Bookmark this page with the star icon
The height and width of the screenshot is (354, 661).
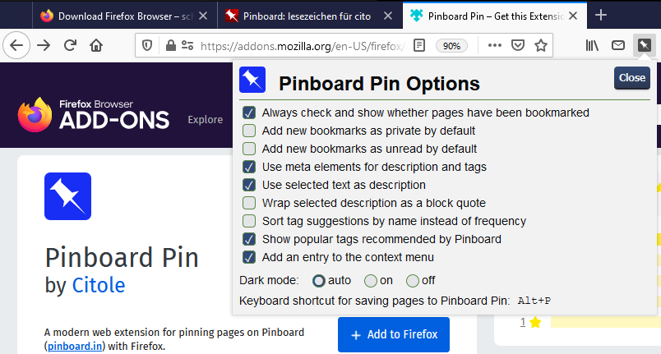click(540, 45)
